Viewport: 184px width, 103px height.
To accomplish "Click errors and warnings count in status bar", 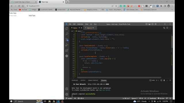I will [80, 98].
